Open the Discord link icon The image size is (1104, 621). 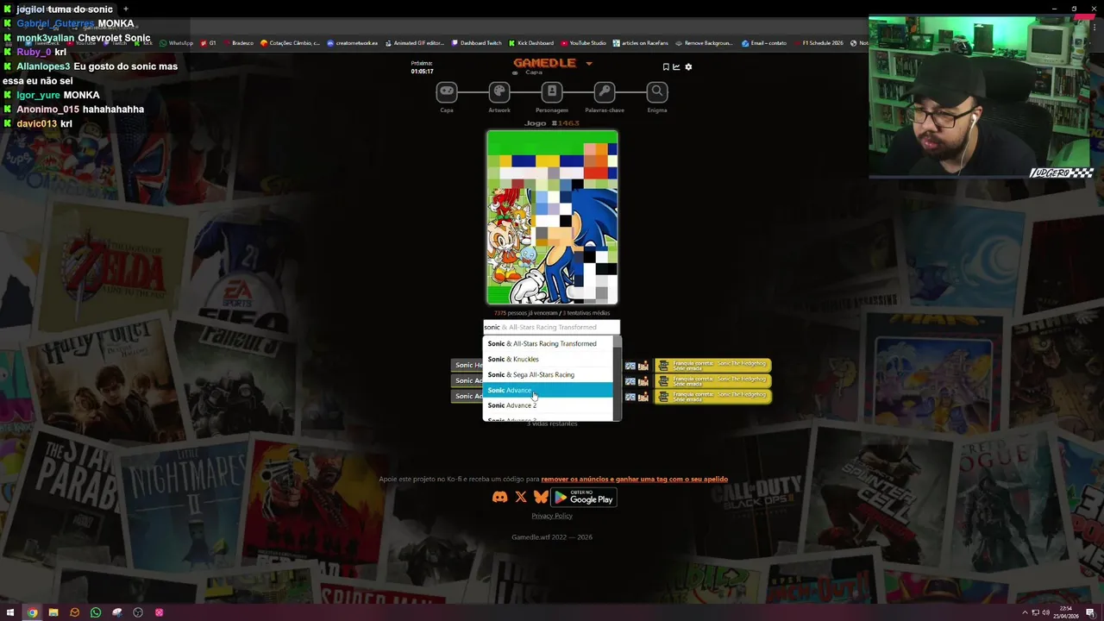click(499, 497)
